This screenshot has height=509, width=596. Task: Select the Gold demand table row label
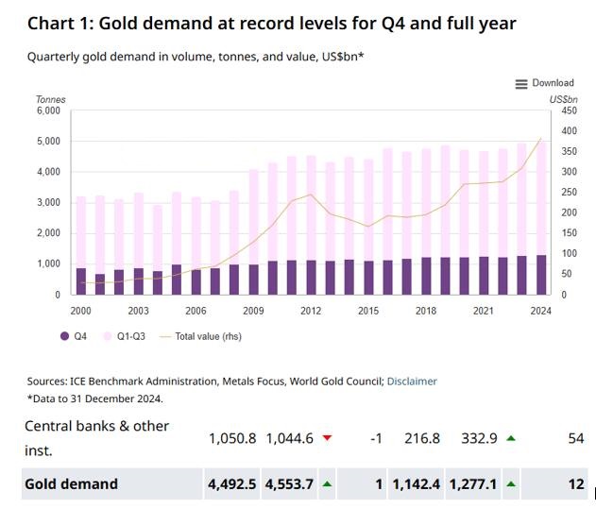pos(71,484)
